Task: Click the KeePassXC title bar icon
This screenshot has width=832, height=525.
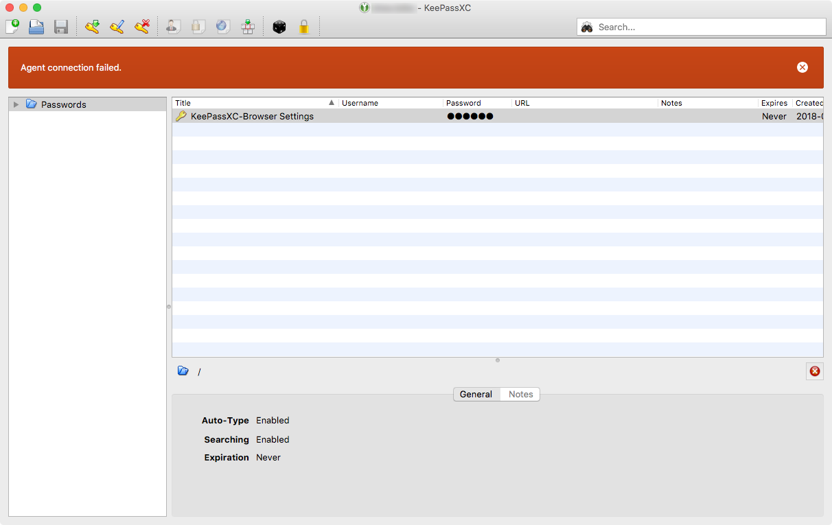Action: click(365, 8)
